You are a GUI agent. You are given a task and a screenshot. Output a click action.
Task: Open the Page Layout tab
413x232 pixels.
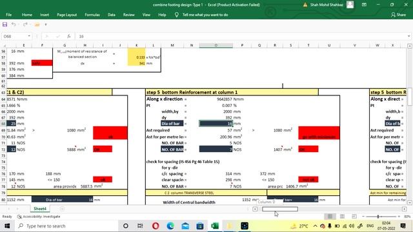(x=67, y=15)
